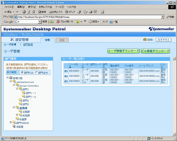Open the ヘルプ(H) menu

pyautogui.click(x=71, y=7)
